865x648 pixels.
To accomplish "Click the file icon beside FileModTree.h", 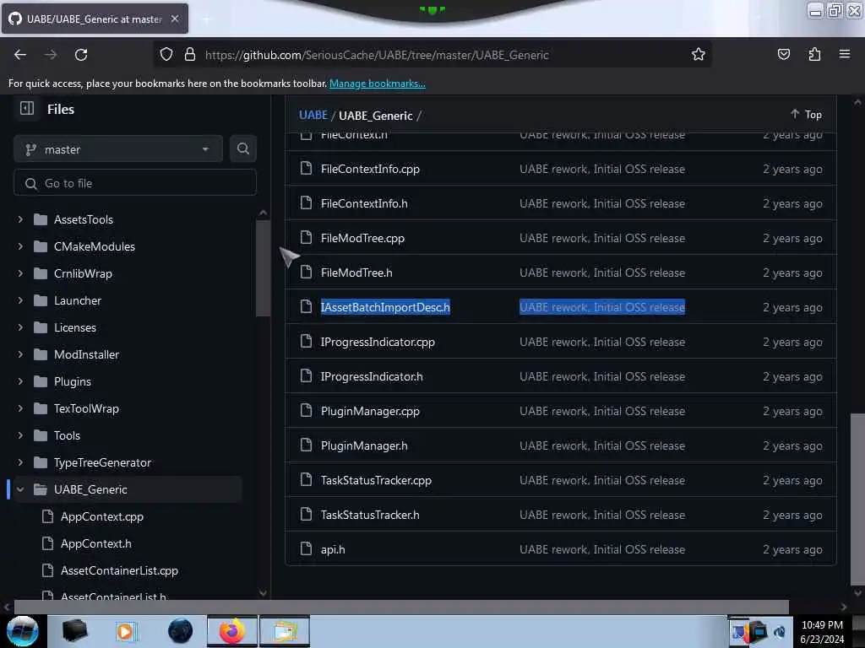I will (x=306, y=273).
